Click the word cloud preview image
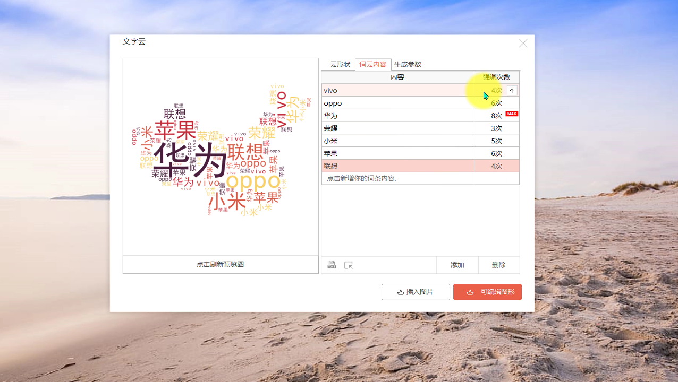This screenshot has height=382, width=678. point(221,157)
